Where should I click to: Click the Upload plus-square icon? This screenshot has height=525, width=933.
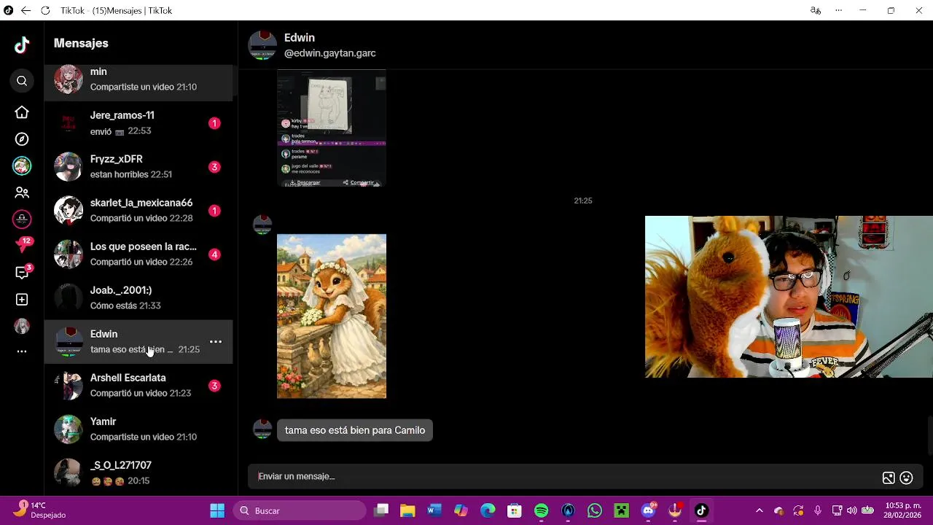(x=22, y=300)
